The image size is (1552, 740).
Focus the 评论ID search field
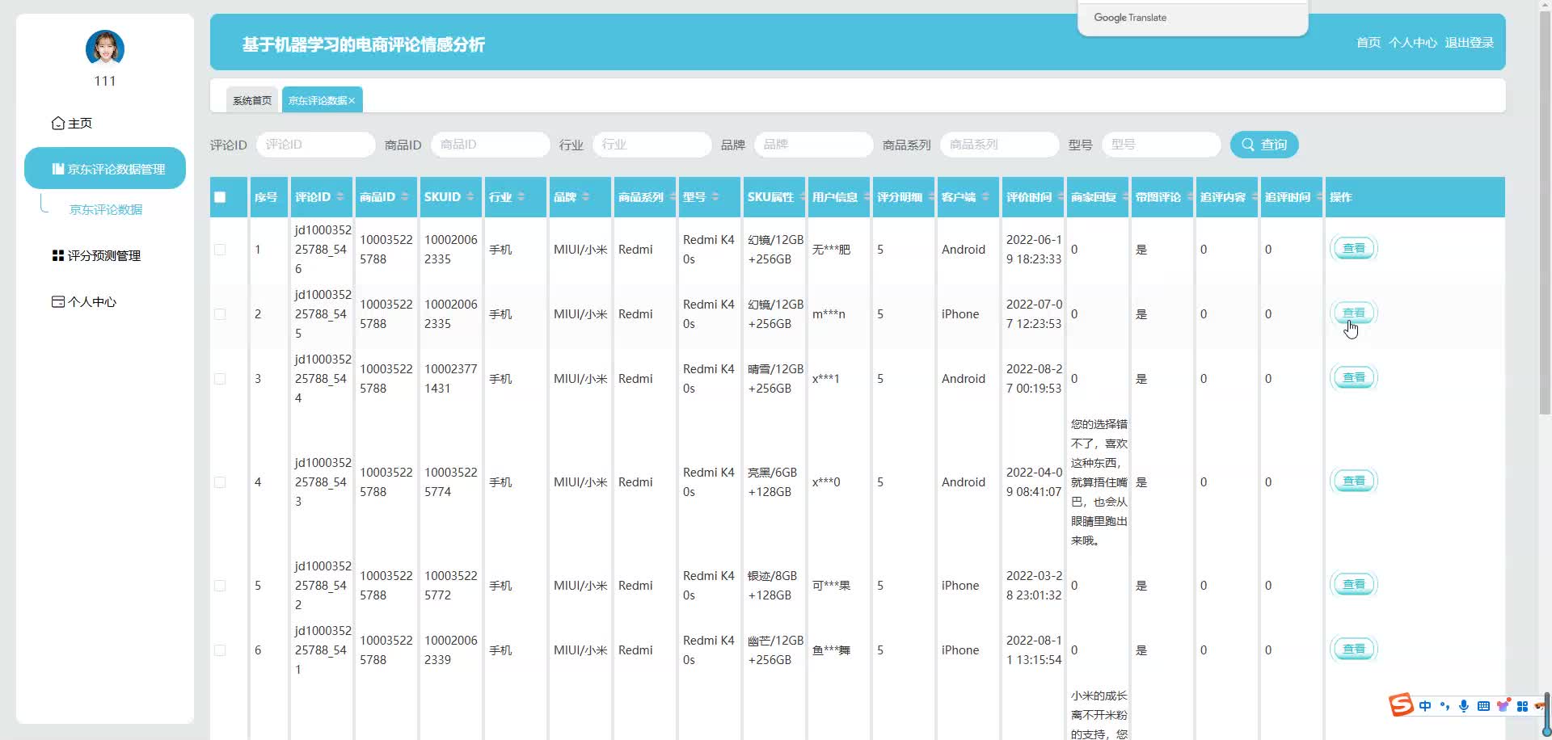315,145
